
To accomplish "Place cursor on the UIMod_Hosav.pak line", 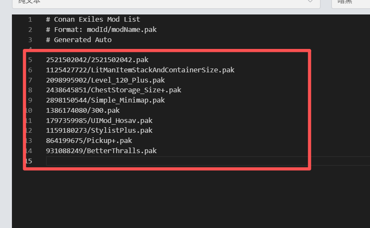I will tap(99, 121).
